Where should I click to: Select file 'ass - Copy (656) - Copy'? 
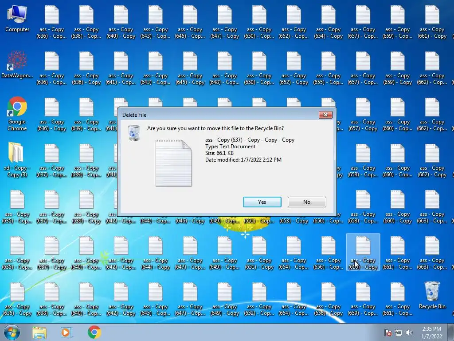tap(329, 299)
